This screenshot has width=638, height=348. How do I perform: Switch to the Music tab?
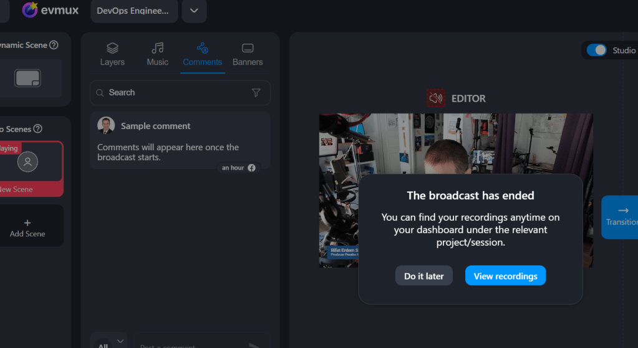point(157,54)
